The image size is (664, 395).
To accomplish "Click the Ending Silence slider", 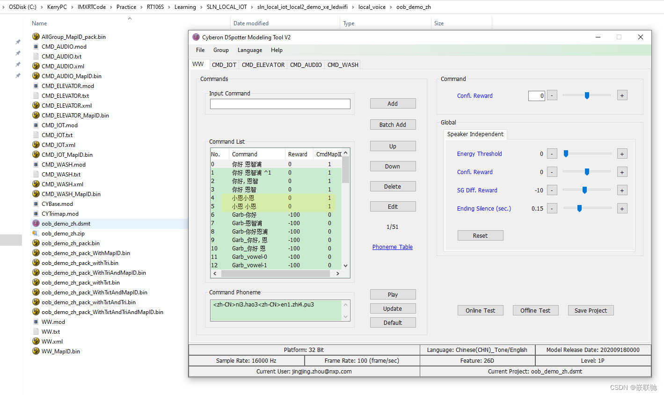I will [587, 208].
